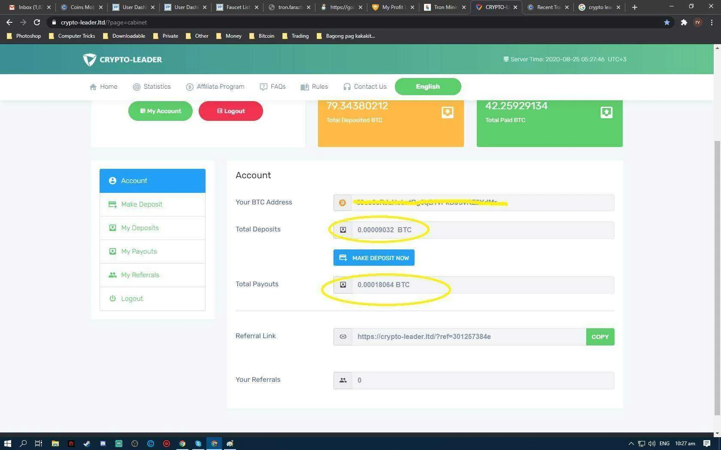Screen dimensions: 721x450
Task: Click the sidebar Logout power icon
Action: click(112, 299)
